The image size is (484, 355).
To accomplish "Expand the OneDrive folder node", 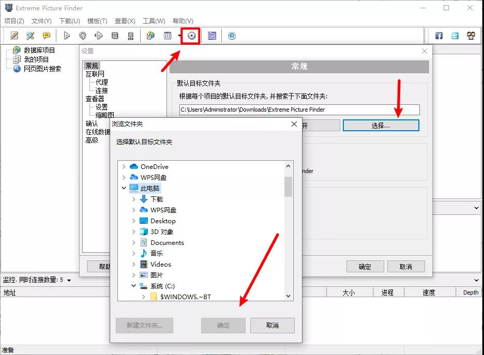I will [x=124, y=166].
